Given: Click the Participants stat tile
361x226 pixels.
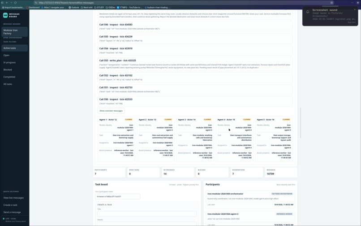Looking at the screenshot, I should pos(109,172).
